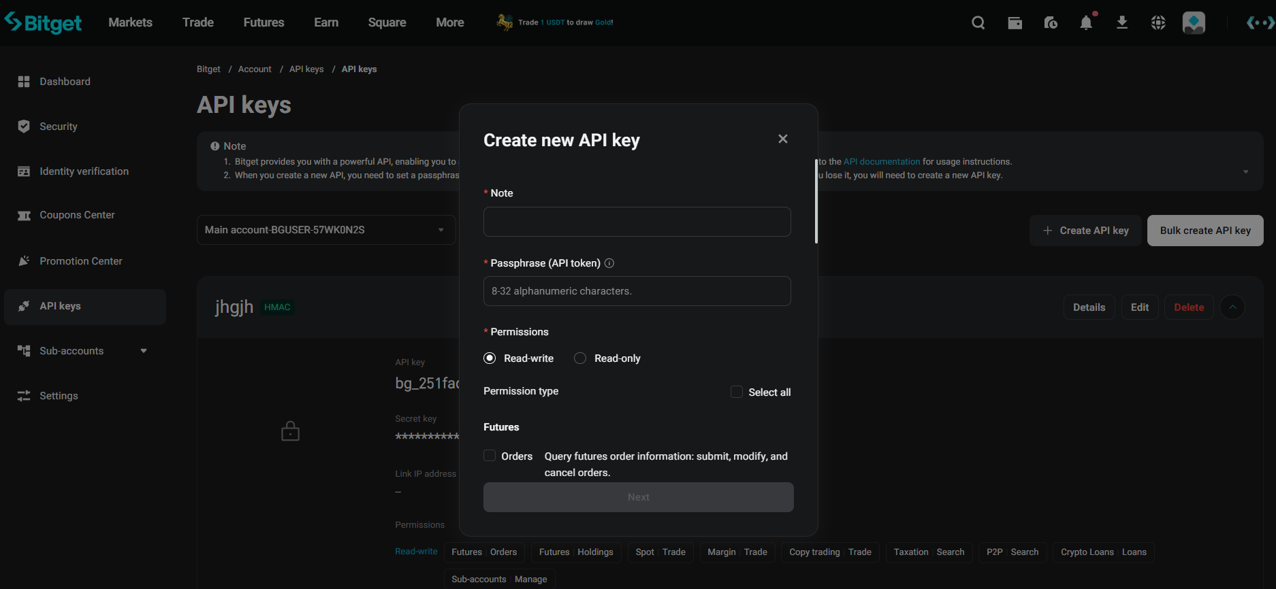Open the search icon in header
The image size is (1276, 589).
pos(978,23)
